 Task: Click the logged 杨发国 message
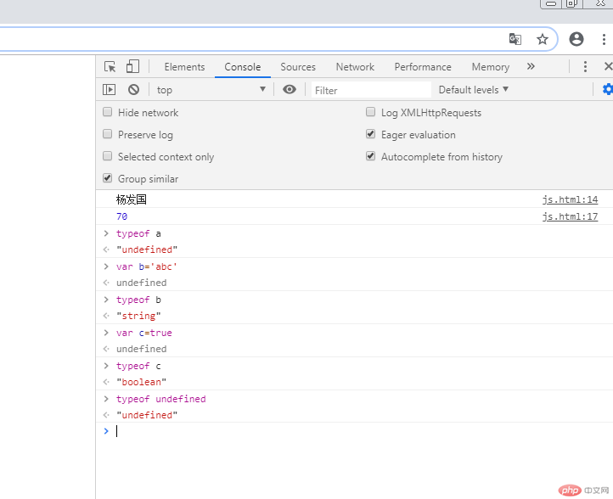(132, 199)
